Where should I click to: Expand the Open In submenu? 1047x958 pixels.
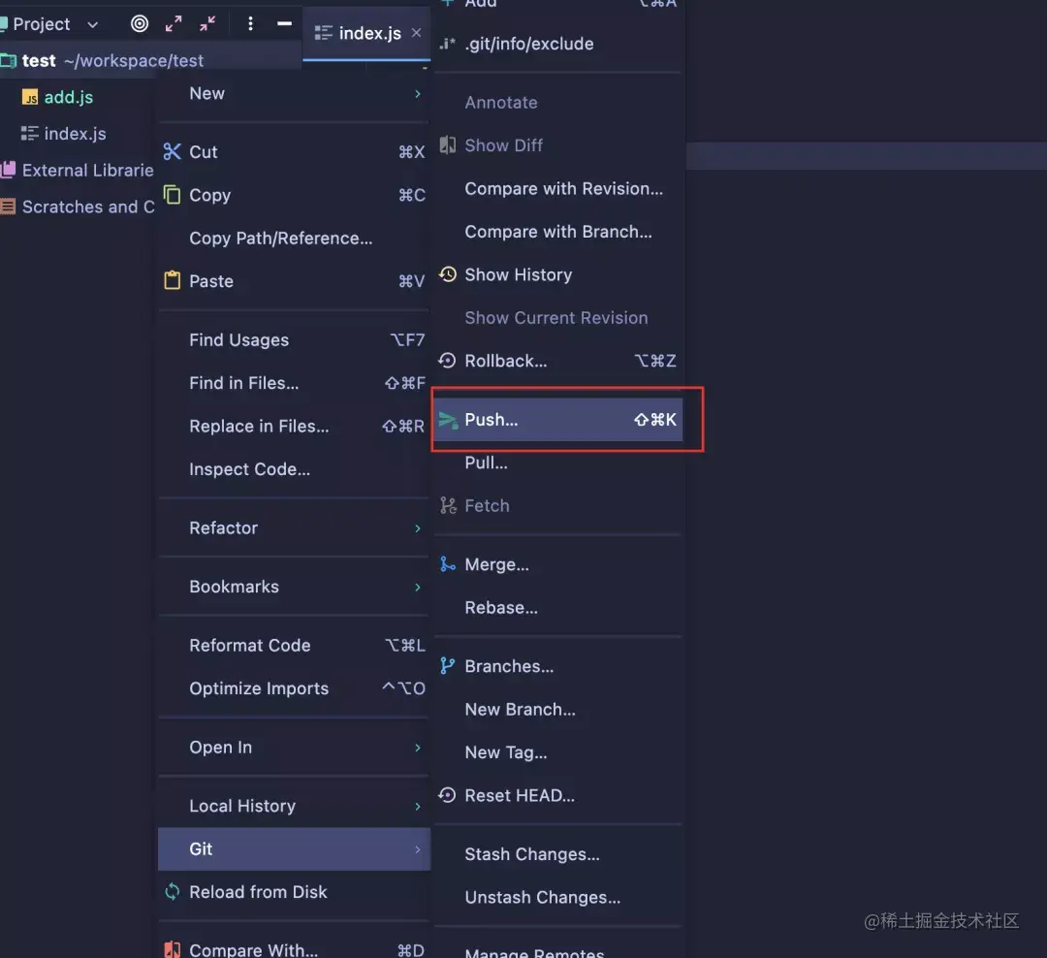[x=294, y=747]
